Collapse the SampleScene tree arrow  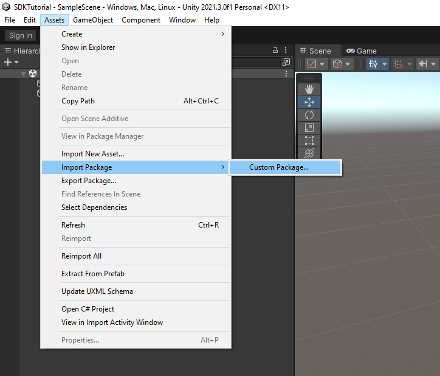[x=23, y=74]
